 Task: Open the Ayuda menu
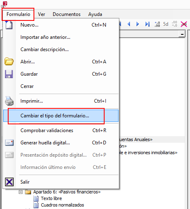95,14
